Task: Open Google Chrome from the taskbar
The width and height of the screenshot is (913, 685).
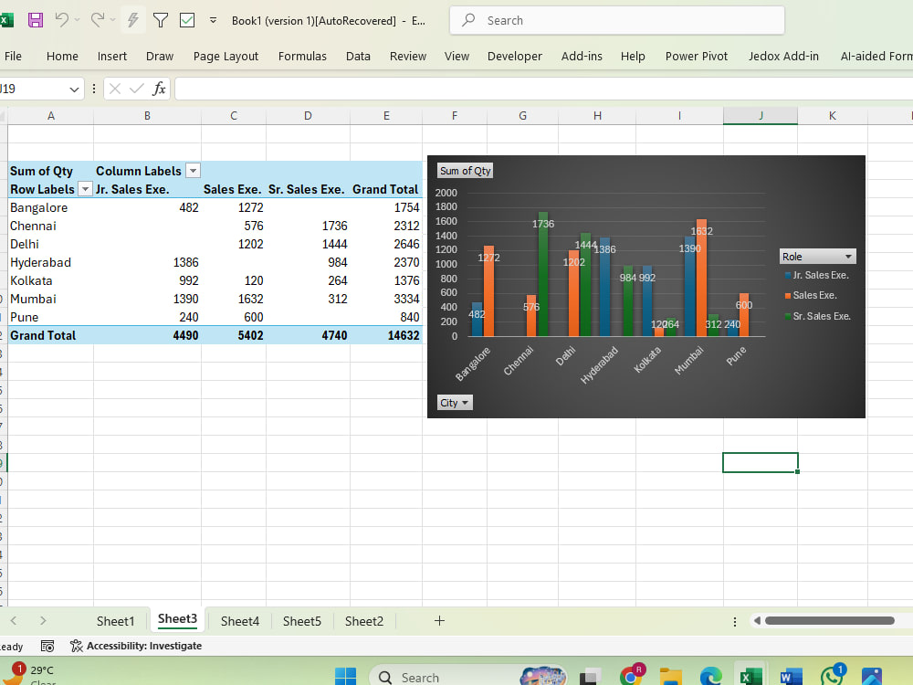Action: coord(632,675)
